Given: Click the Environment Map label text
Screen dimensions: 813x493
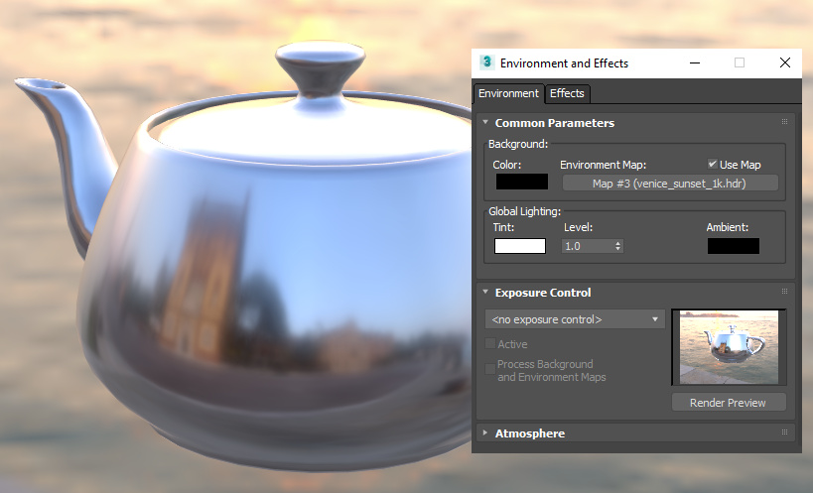Looking at the screenshot, I should [603, 165].
